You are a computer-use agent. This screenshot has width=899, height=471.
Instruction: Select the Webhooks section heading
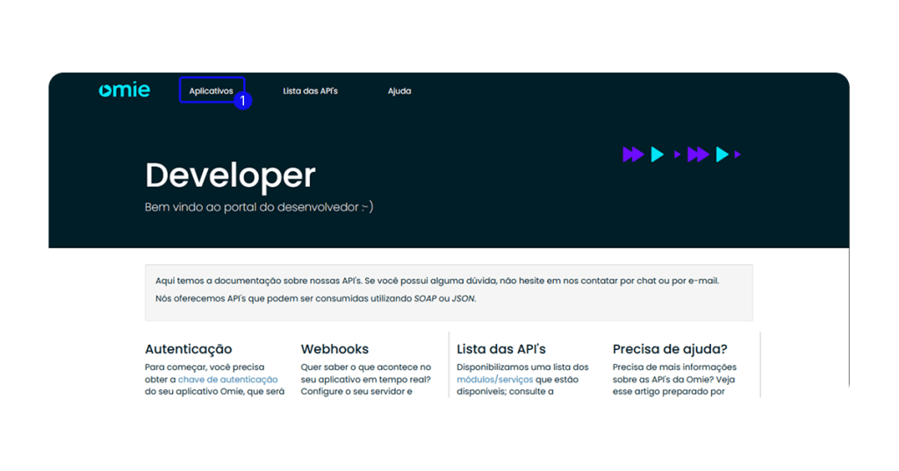tap(334, 349)
